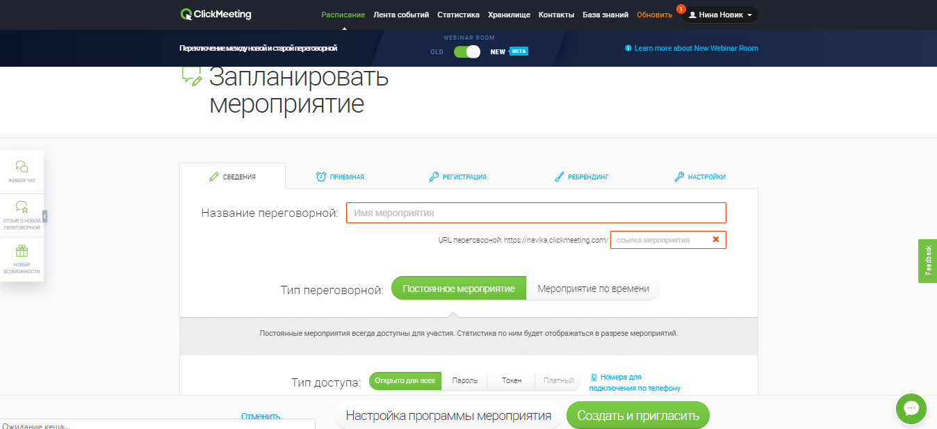
Task: Click the ClickMeeting logo icon
Action: coord(186,15)
